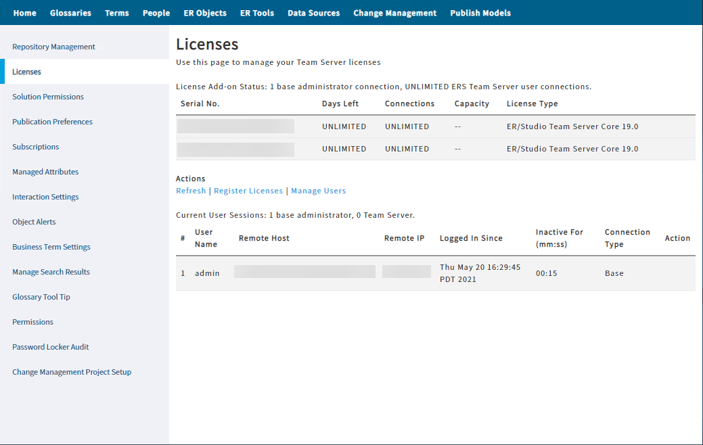Viewport: 703px width, 445px height.
Task: Click the License Add-on Status line
Action: coord(384,87)
